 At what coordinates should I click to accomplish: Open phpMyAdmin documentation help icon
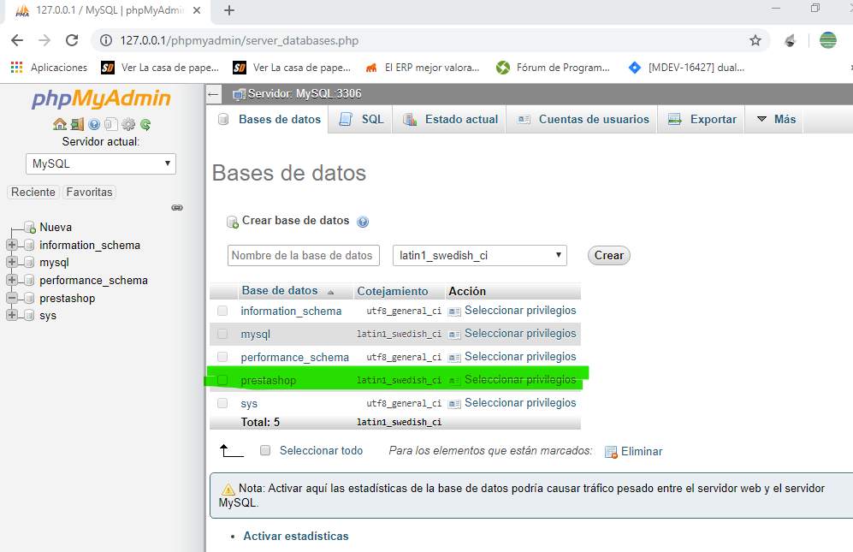[x=94, y=125]
